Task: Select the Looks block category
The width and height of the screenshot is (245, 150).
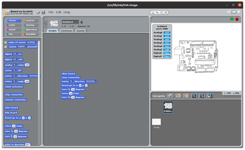Action: pyautogui.click(x=14, y=25)
